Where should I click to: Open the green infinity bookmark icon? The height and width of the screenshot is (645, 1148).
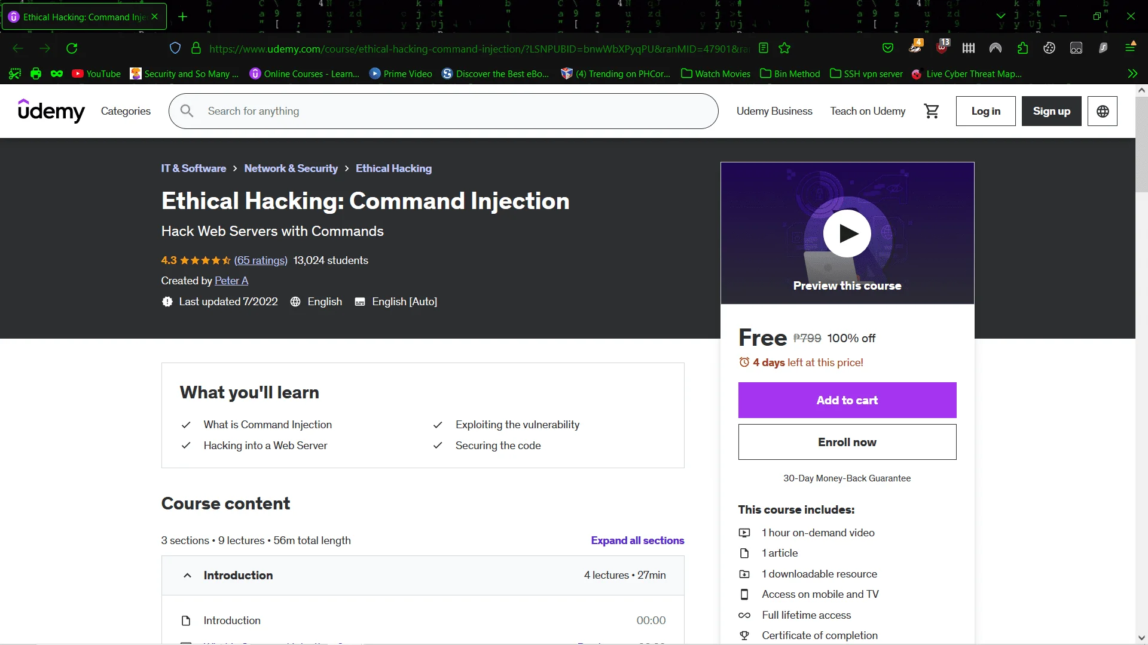click(x=57, y=74)
